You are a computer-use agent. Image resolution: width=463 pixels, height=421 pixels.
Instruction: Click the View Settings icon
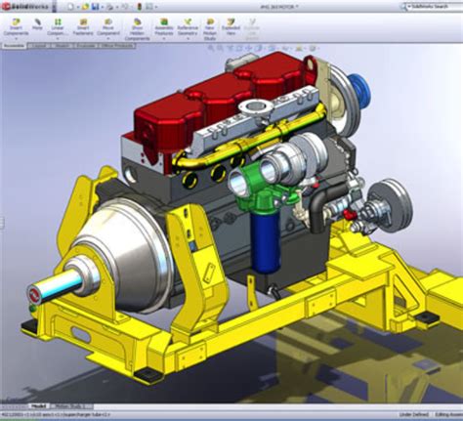313,49
